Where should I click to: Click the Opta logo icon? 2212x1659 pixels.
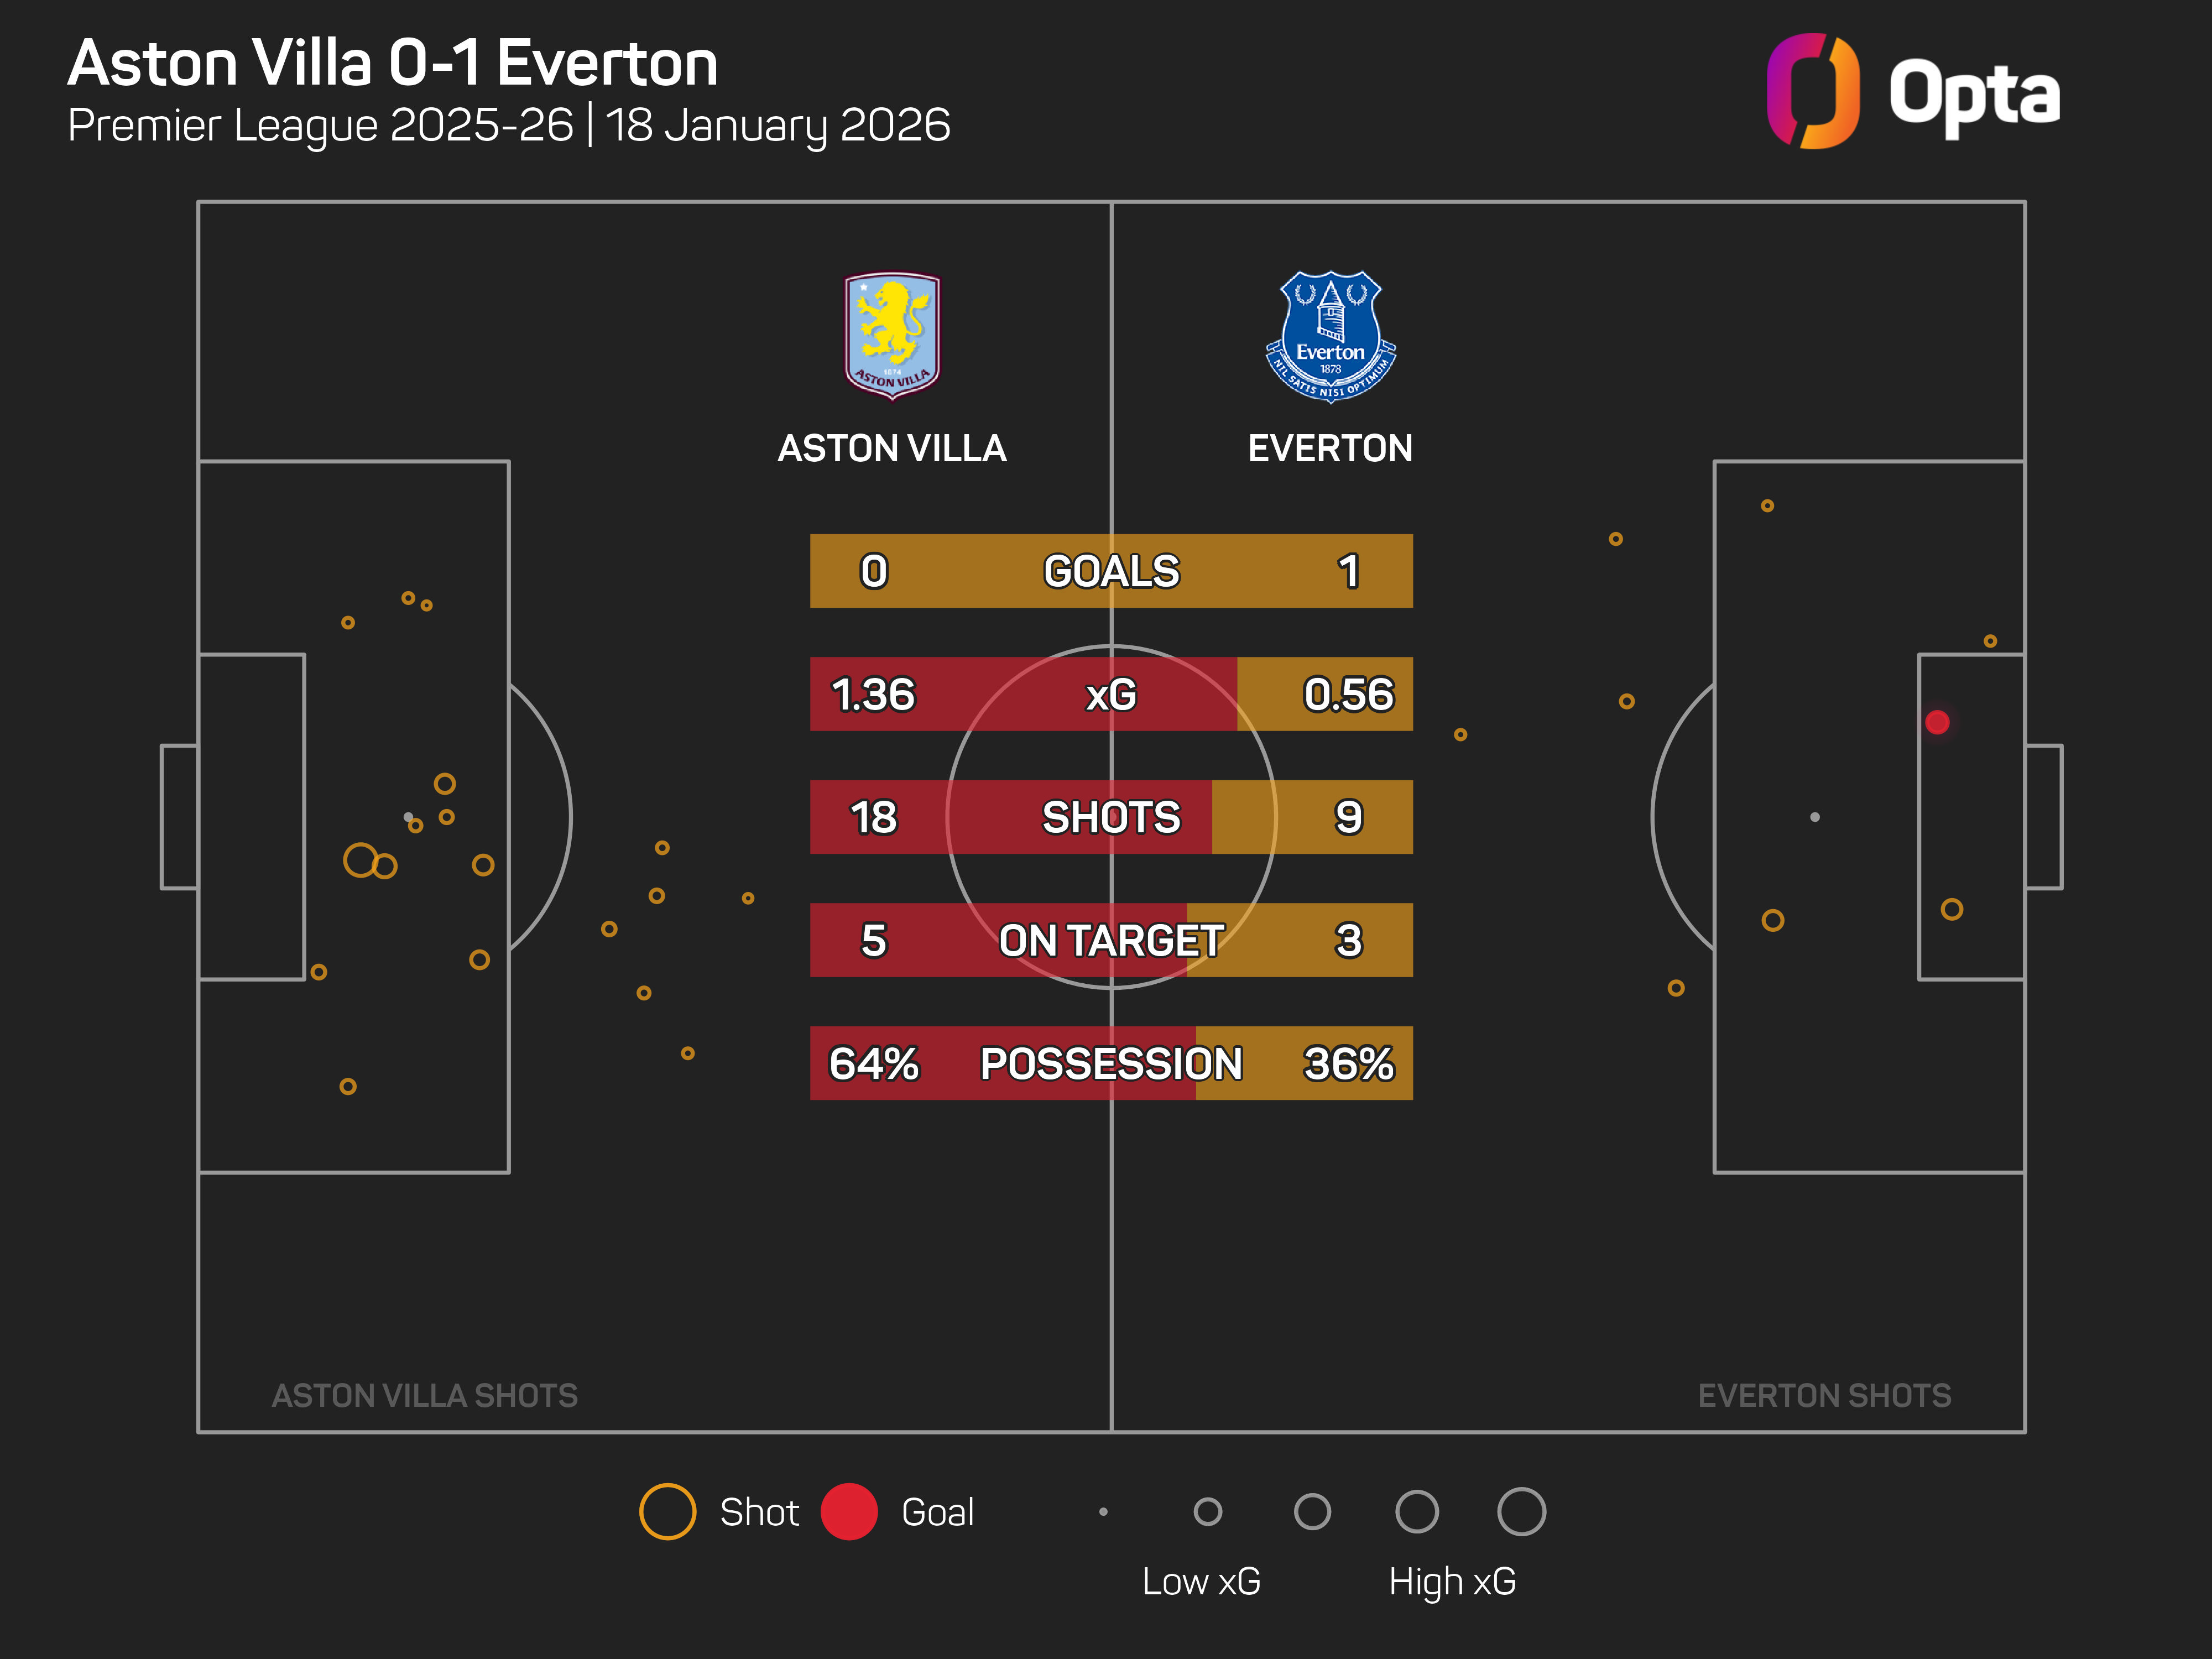click(1812, 91)
